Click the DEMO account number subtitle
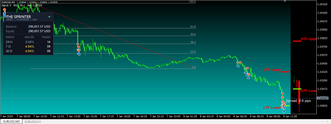331x124 pixels. (22, 20)
